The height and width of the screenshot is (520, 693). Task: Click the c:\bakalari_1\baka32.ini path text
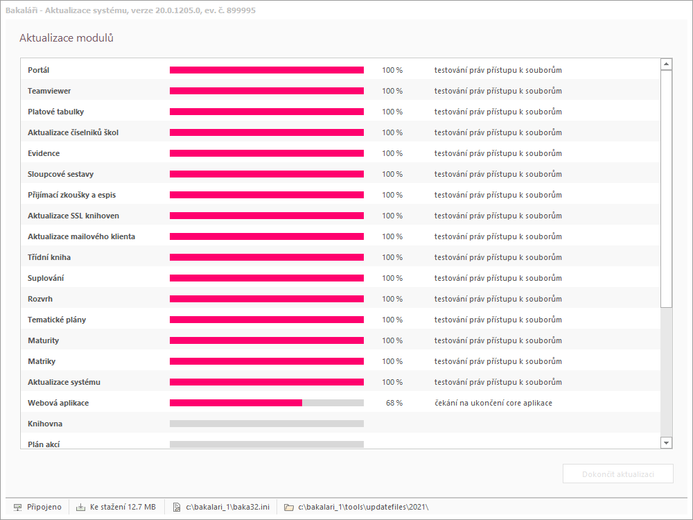click(x=227, y=507)
